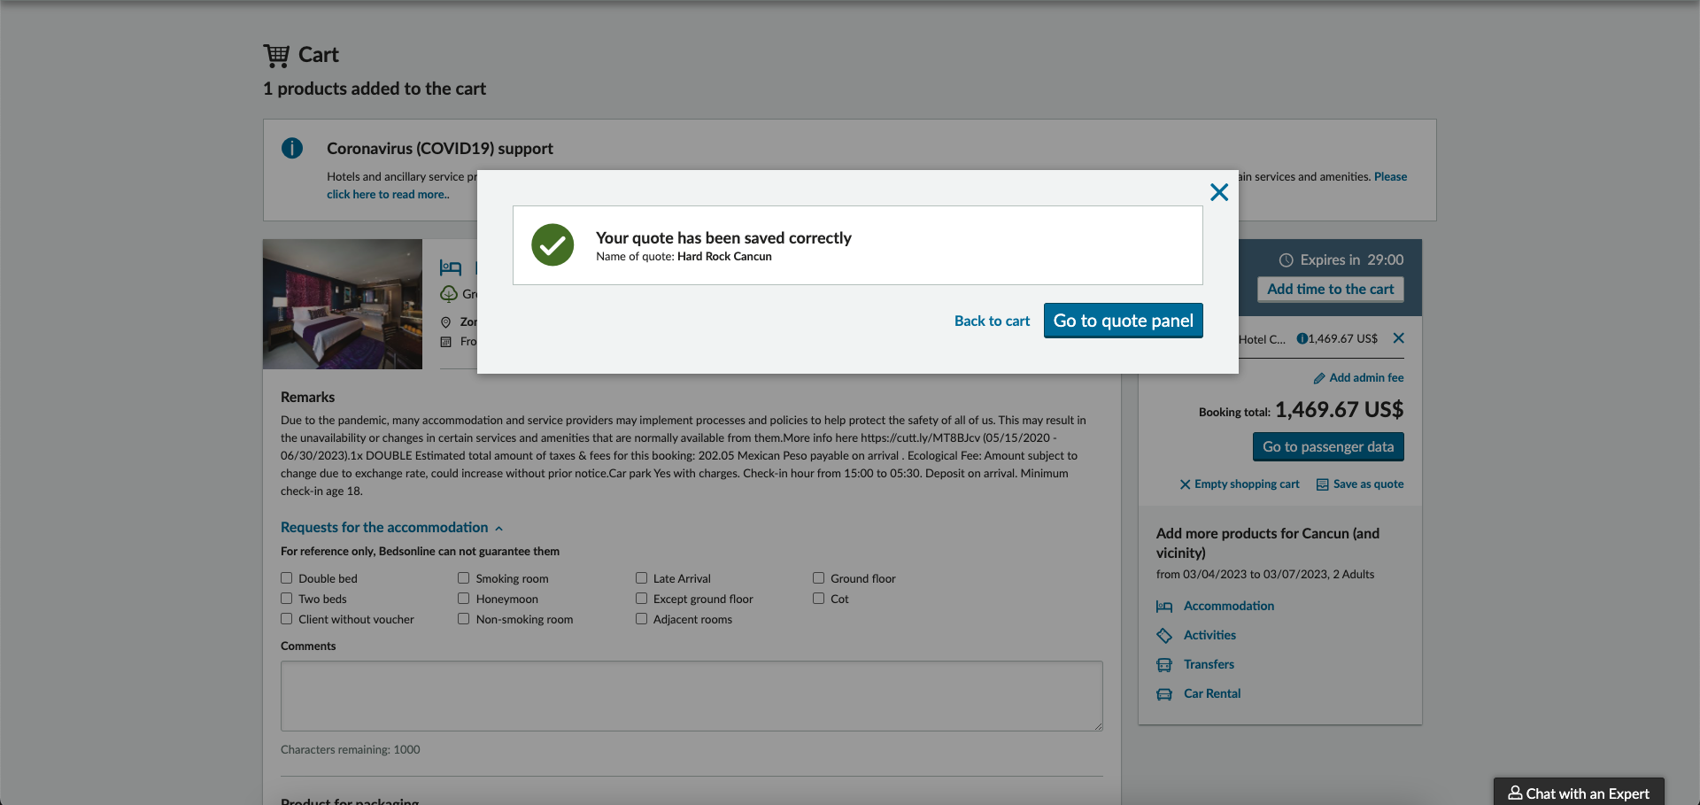Screen dimensions: 1700x805
Task: Check the Ground floor checkbox
Action: pos(818,578)
